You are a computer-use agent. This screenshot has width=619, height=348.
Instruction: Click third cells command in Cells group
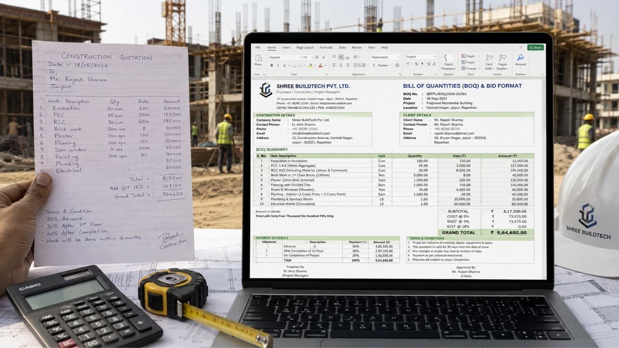pos(471,69)
